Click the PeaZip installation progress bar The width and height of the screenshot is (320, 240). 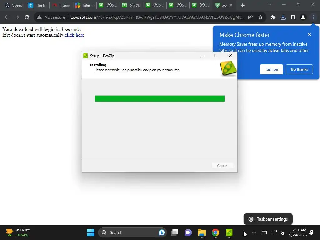(160, 98)
